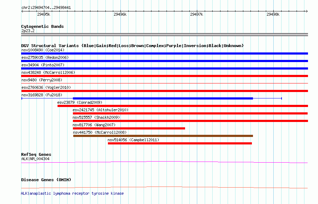This screenshot has height=204, width=318.
Task: Select the brown nsv441750 complex bar
Action: point(163,136)
